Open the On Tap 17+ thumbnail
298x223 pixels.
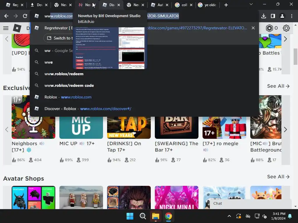click(x=129, y=128)
